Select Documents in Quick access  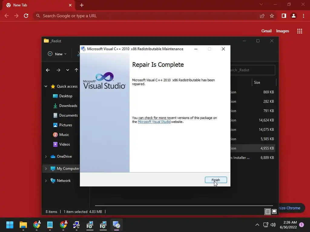[65, 115]
